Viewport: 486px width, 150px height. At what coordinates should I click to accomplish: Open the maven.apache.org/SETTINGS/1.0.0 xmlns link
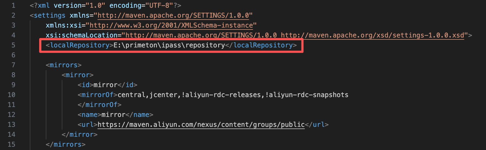pos(173,15)
